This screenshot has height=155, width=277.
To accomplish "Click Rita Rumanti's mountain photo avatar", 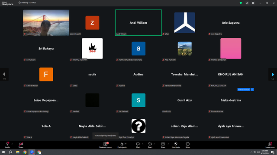I will coord(185,49).
